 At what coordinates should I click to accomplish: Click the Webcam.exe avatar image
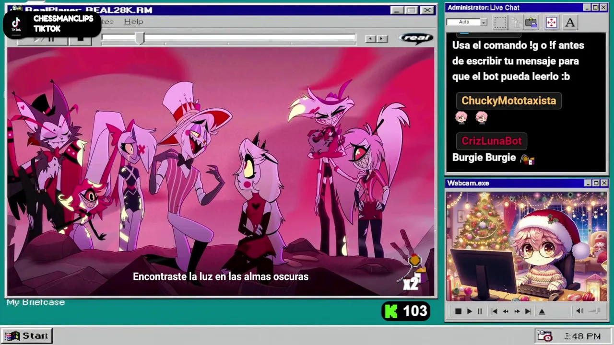click(x=526, y=246)
